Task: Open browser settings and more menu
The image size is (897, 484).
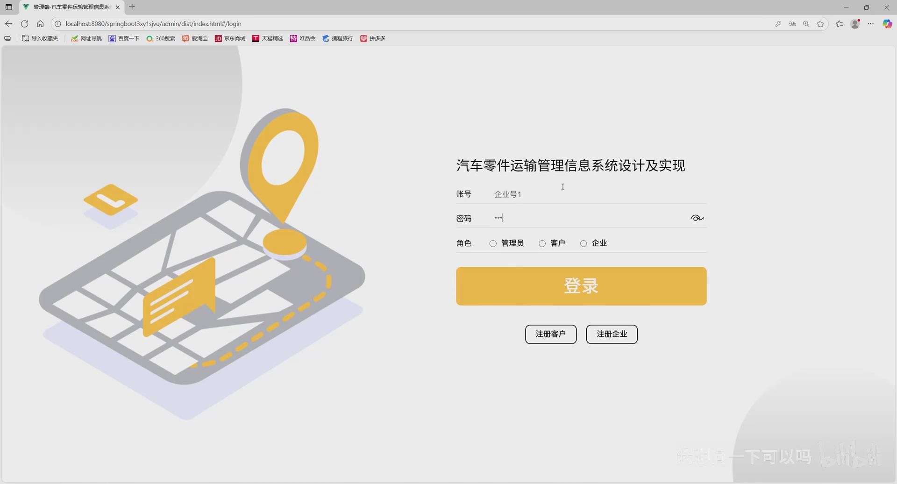Action: [x=871, y=24]
